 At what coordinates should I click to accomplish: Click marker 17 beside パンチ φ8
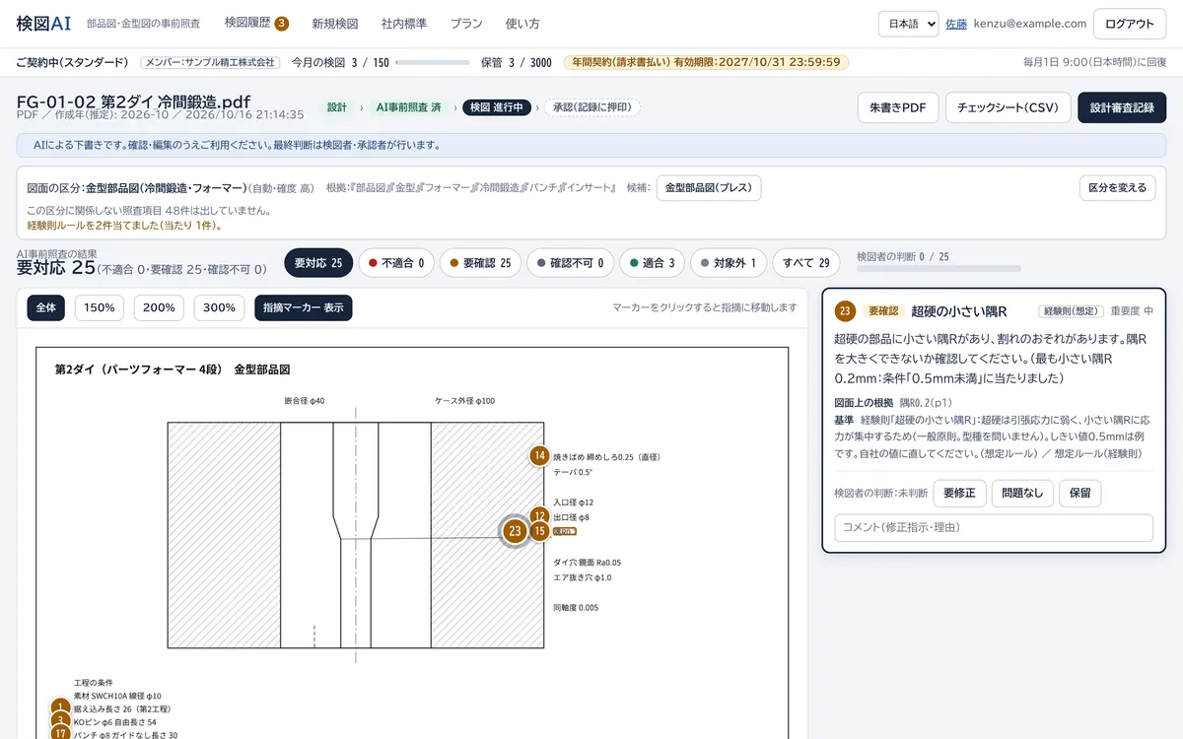click(x=61, y=734)
